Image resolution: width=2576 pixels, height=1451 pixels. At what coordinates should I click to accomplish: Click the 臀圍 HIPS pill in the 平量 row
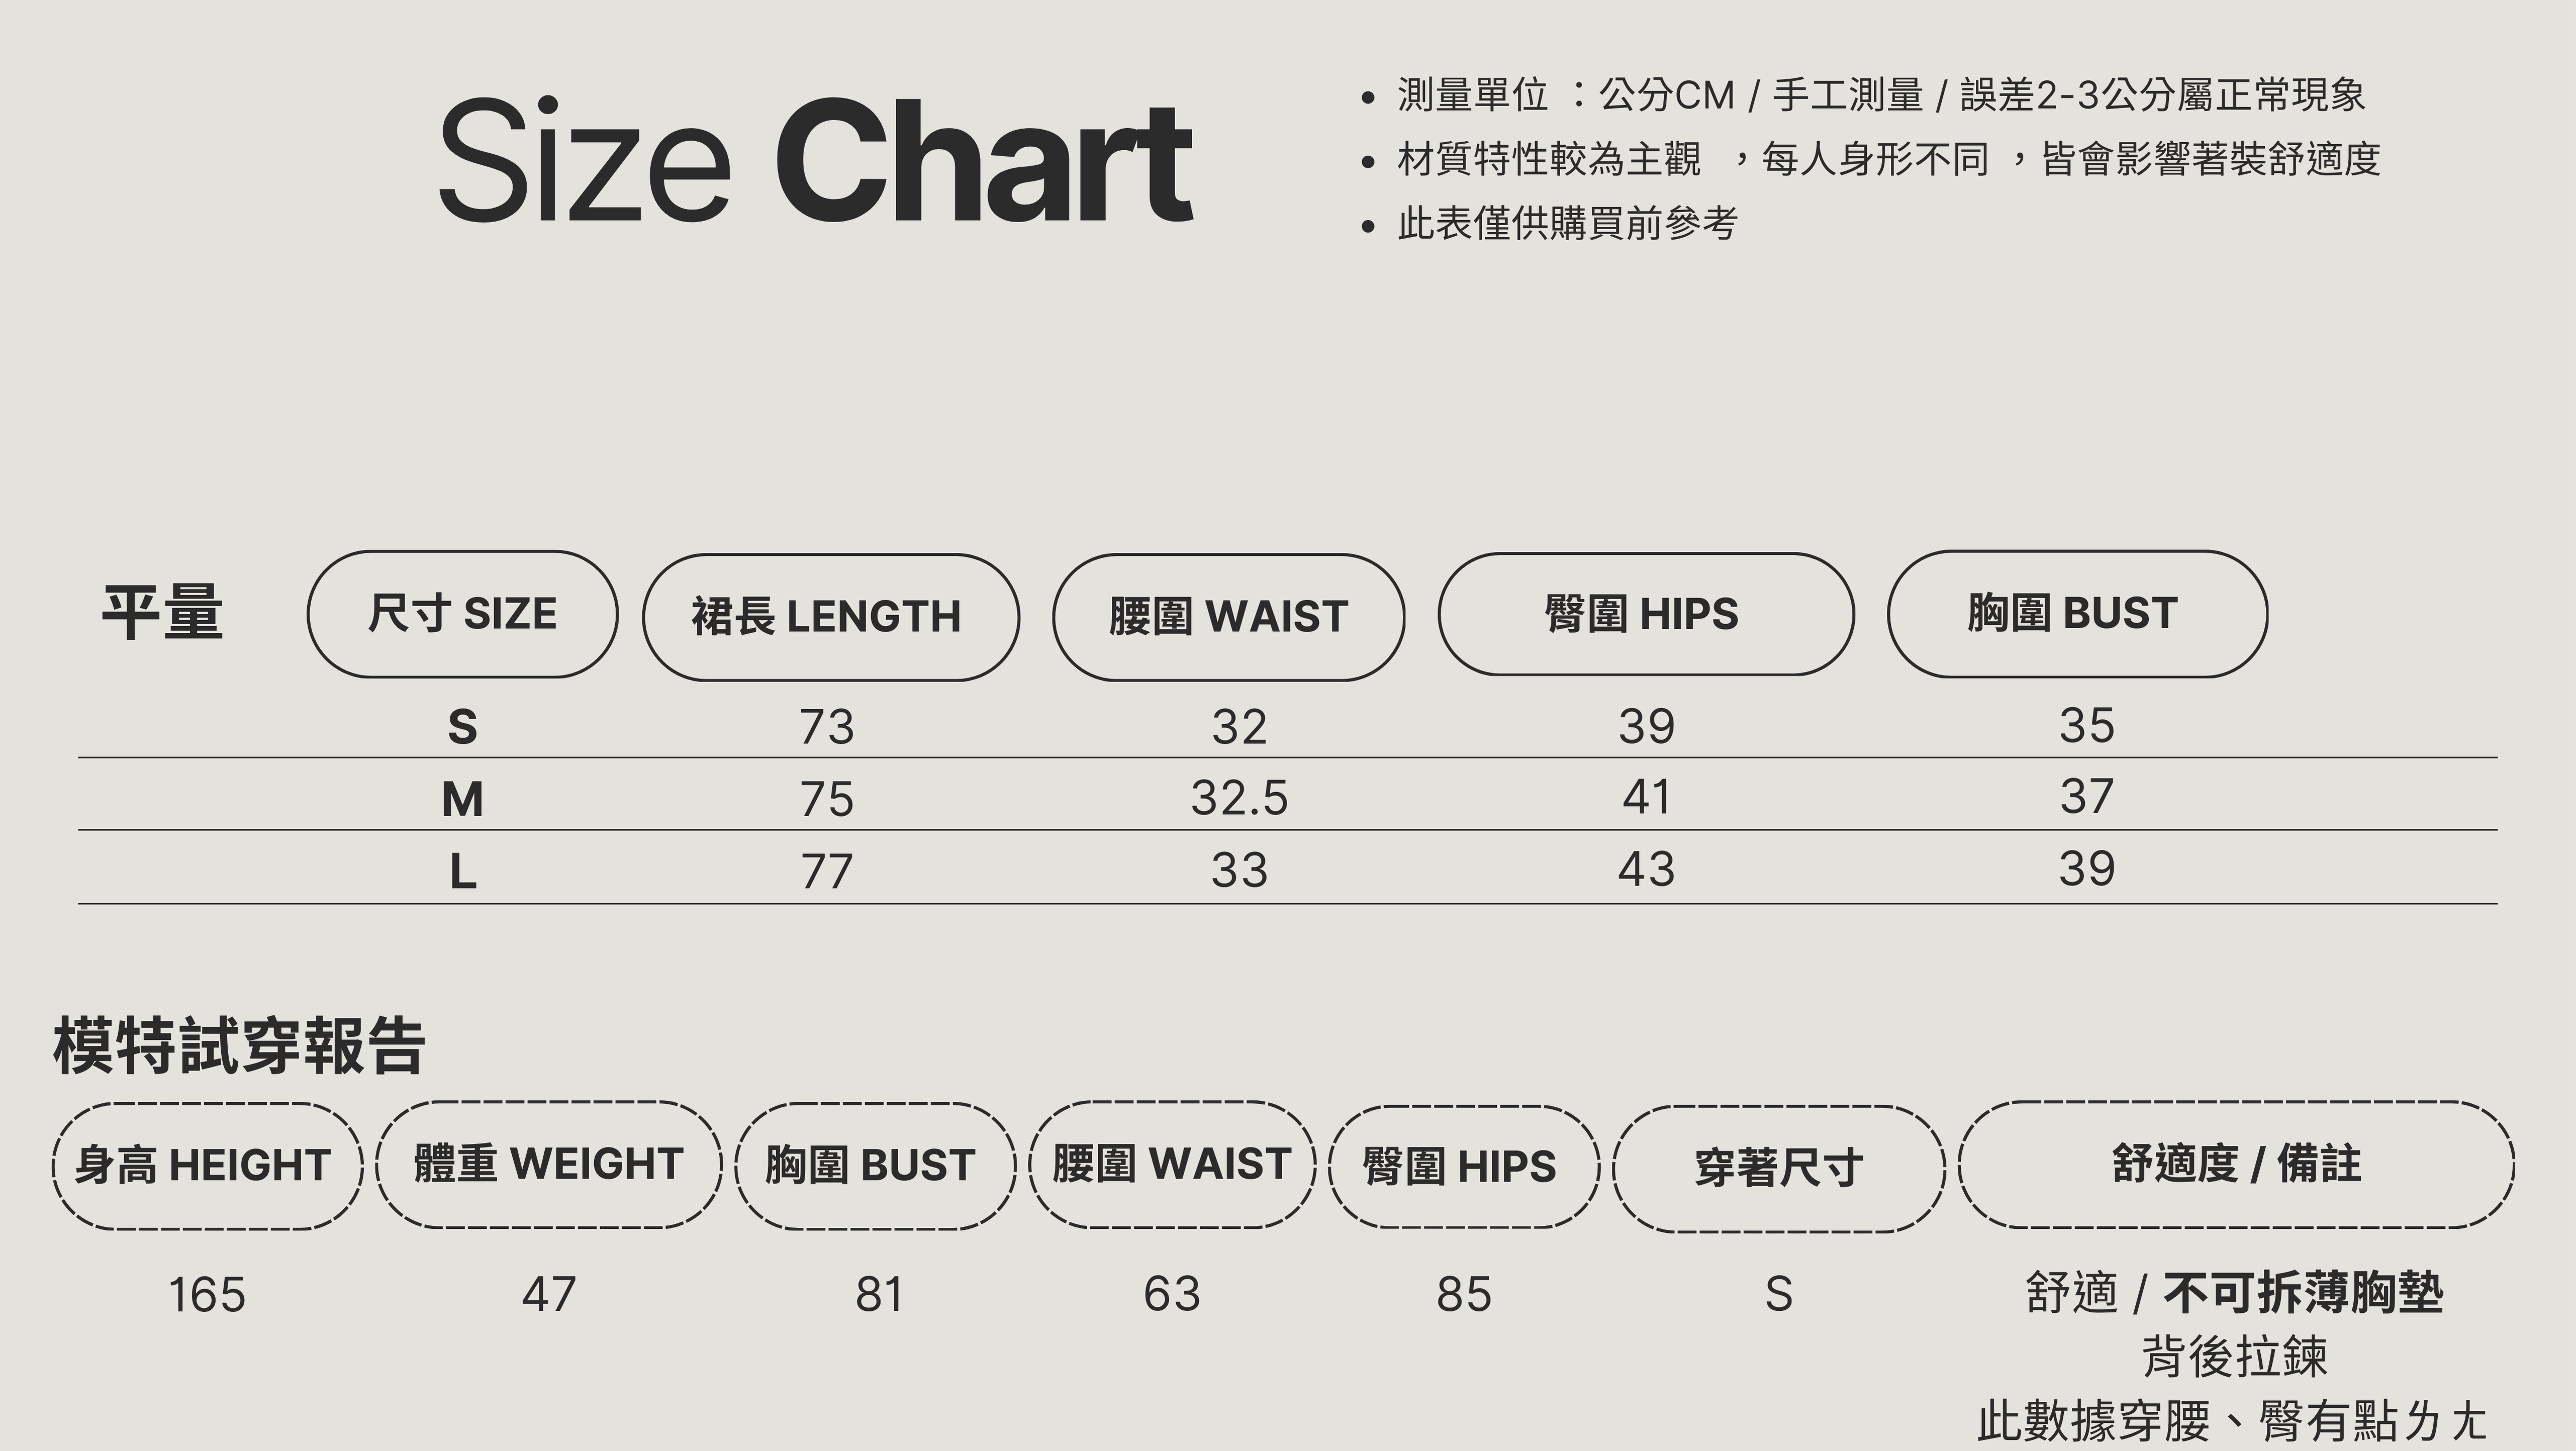[1645, 614]
